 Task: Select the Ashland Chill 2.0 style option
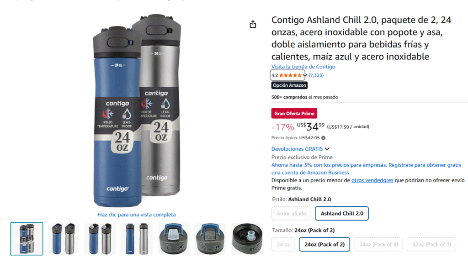coord(342,214)
